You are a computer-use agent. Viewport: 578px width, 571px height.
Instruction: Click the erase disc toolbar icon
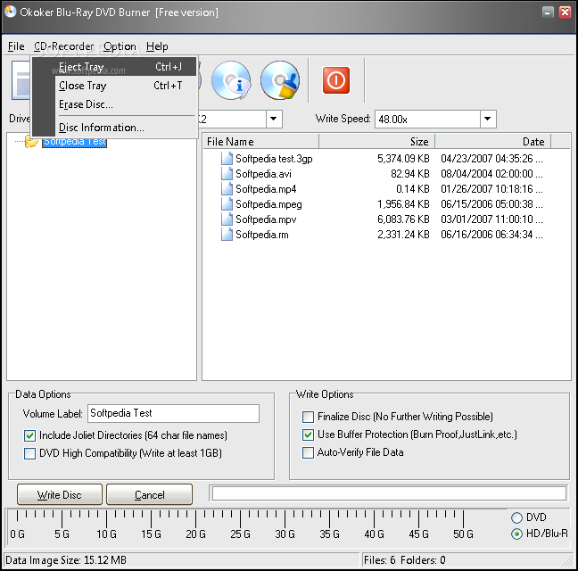pyautogui.click(x=280, y=80)
